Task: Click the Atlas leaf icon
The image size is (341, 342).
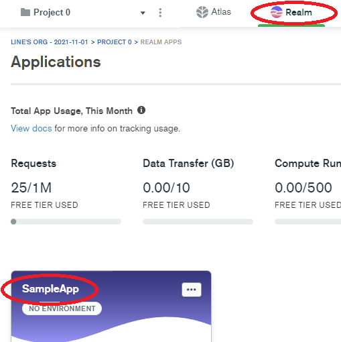Action: (202, 12)
